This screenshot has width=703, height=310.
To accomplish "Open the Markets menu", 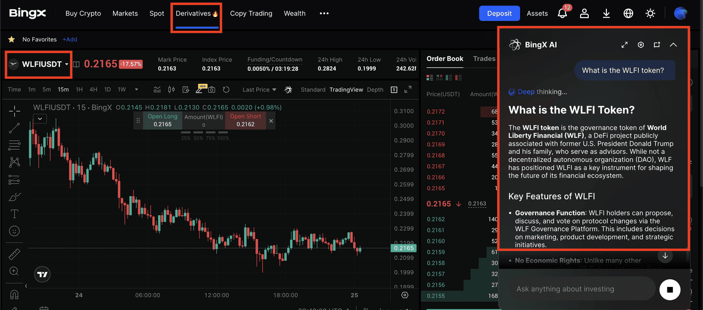I will click(x=125, y=13).
